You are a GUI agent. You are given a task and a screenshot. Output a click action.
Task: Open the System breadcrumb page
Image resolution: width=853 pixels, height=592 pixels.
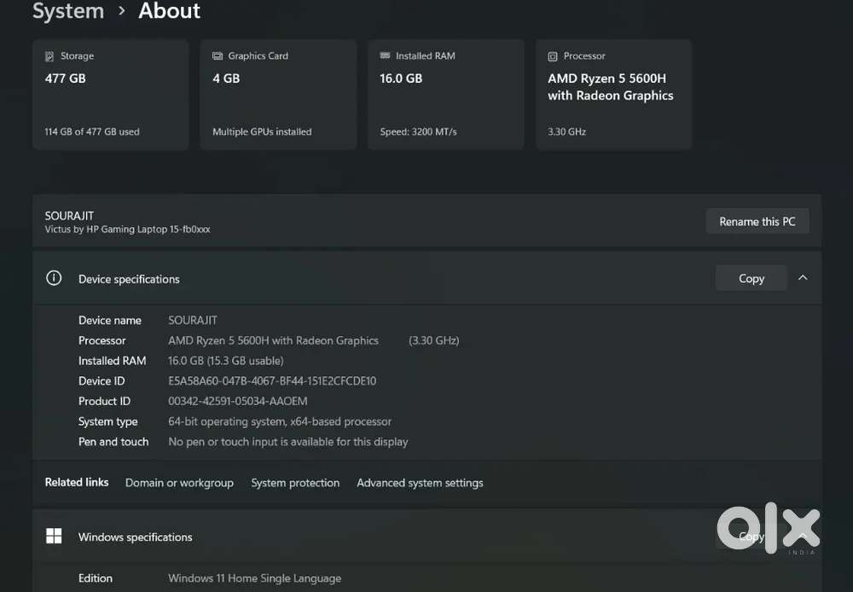click(x=68, y=12)
